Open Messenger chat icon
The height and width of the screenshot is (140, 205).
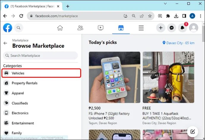[171, 28]
